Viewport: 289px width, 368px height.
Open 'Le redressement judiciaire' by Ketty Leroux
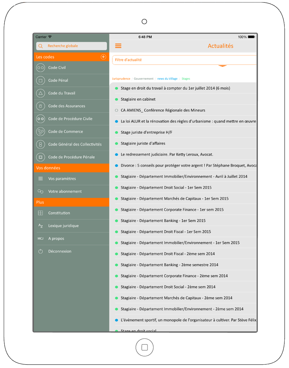tap(183, 154)
